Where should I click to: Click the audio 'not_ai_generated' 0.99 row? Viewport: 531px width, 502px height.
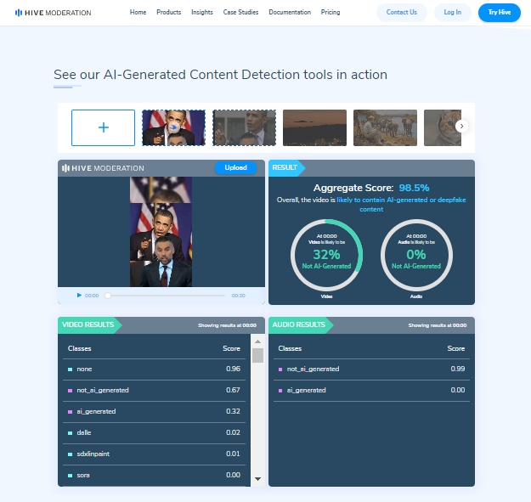point(371,369)
